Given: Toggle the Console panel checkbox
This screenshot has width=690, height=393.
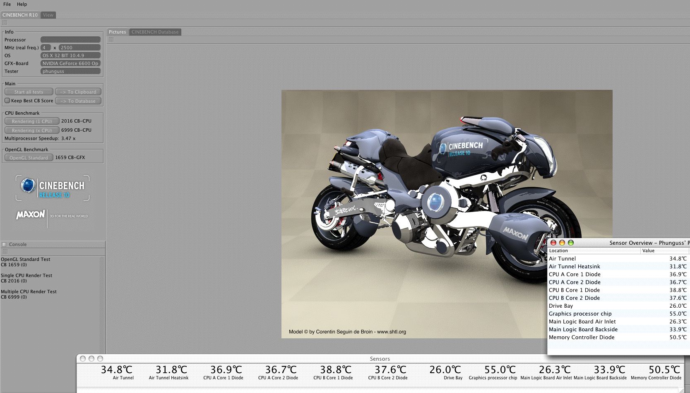Looking at the screenshot, I should click(x=4, y=244).
